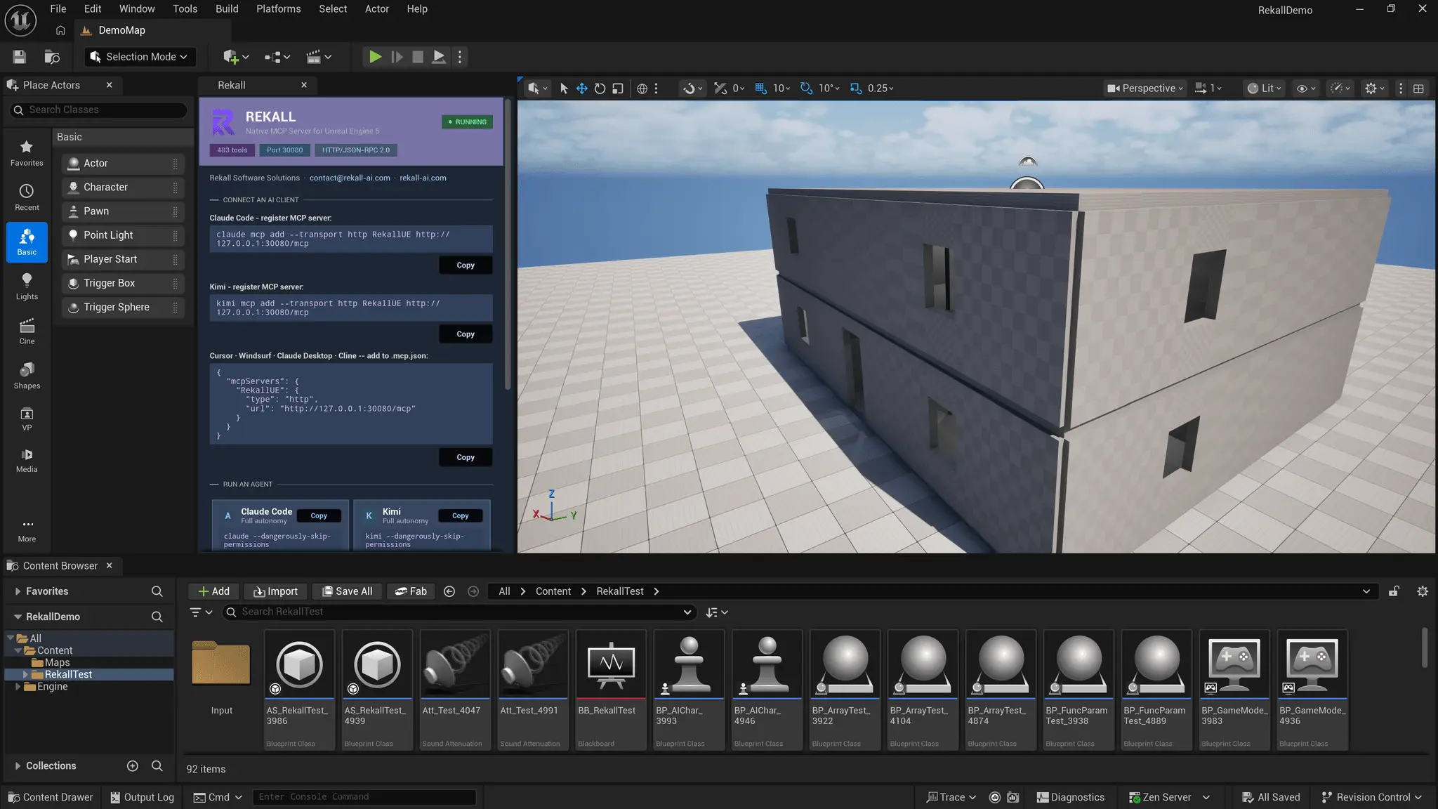1438x809 pixels.
Task: Open the Output Log in the status bar
Action: click(142, 797)
